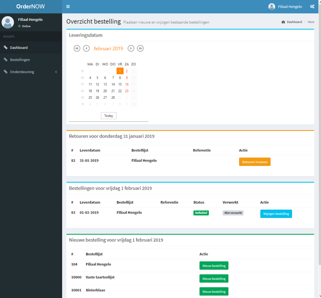Click week number 07 in calendar
321x298 pixels.
[x=82, y=84]
